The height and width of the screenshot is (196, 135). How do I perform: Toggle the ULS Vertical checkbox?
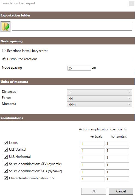(6, 150)
